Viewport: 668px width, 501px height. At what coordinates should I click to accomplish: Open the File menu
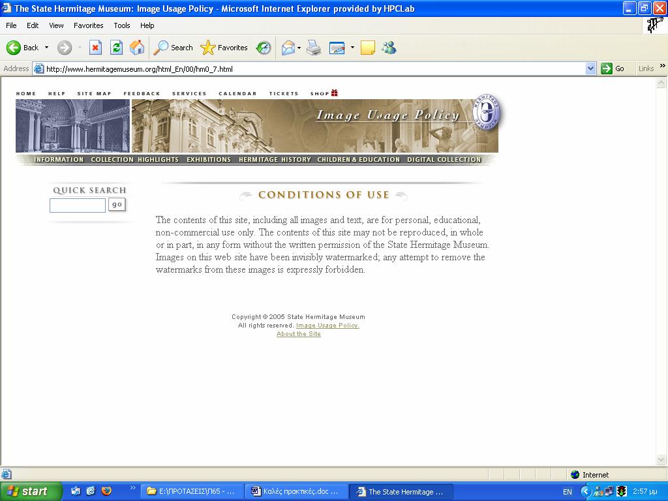(11, 25)
